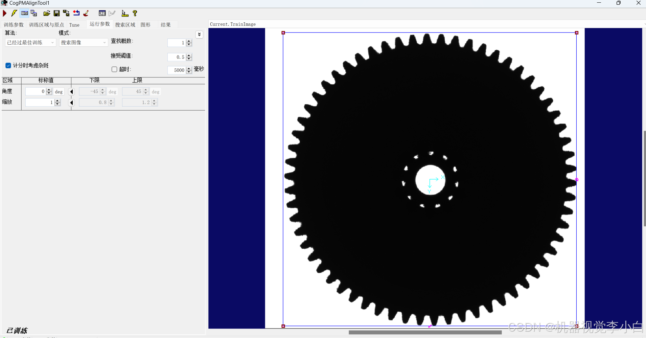The height and width of the screenshot is (338, 646).
Task: Click the 缩放 row label
Action: (x=7, y=102)
